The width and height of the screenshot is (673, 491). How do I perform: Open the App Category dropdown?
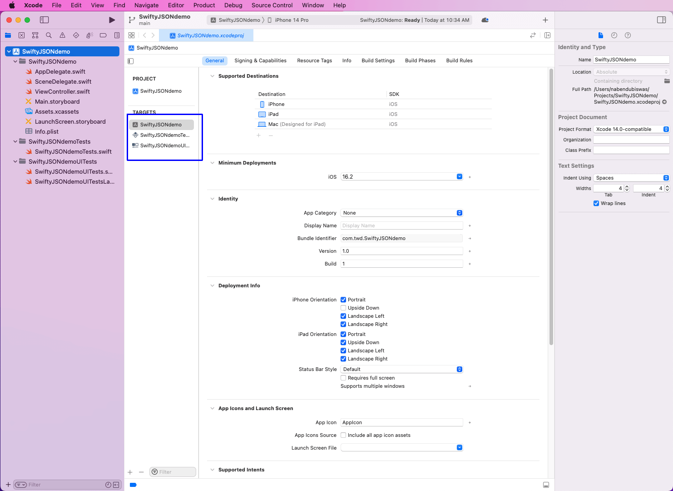click(x=402, y=213)
